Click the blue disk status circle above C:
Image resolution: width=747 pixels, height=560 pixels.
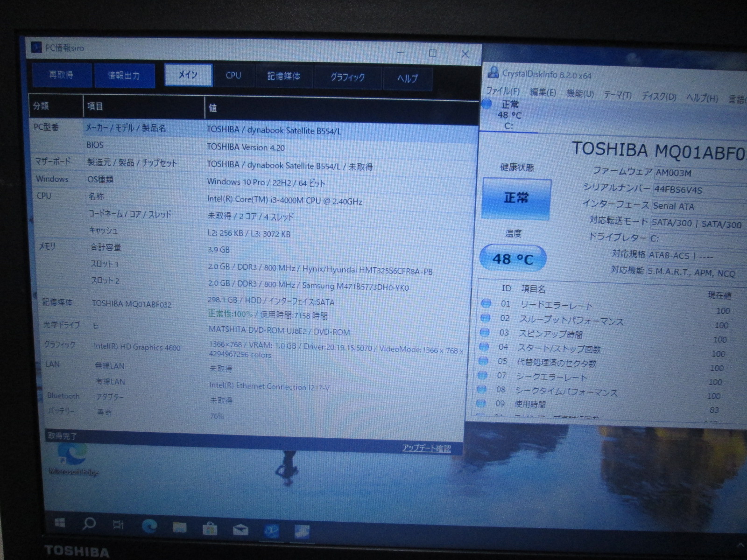coord(486,104)
